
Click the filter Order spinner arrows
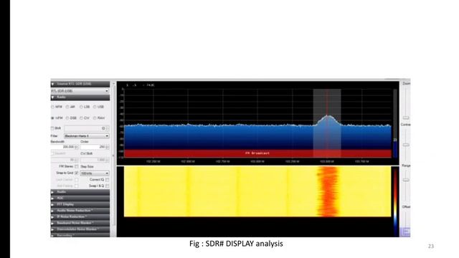click(x=108, y=147)
